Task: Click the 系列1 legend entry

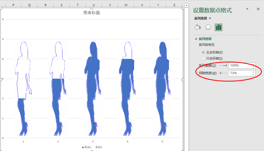Action: coord(86,147)
